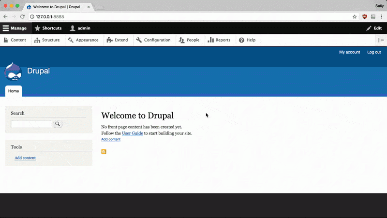Click Add content under welcome text
This screenshot has width=387, height=218.
[x=111, y=139]
